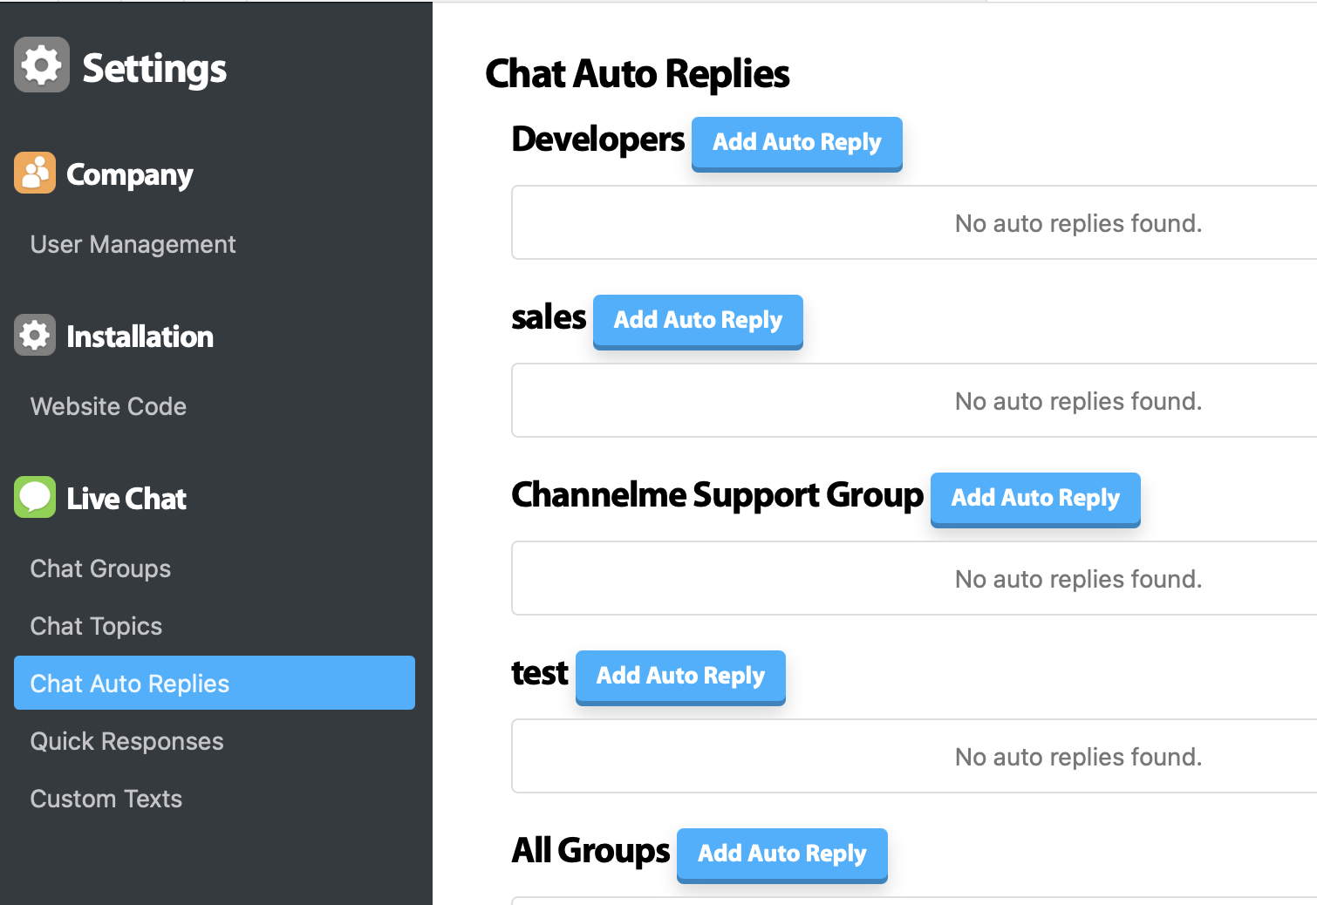Add auto reply for Developers group
Image resolution: width=1317 pixels, height=905 pixels.
coord(797,144)
